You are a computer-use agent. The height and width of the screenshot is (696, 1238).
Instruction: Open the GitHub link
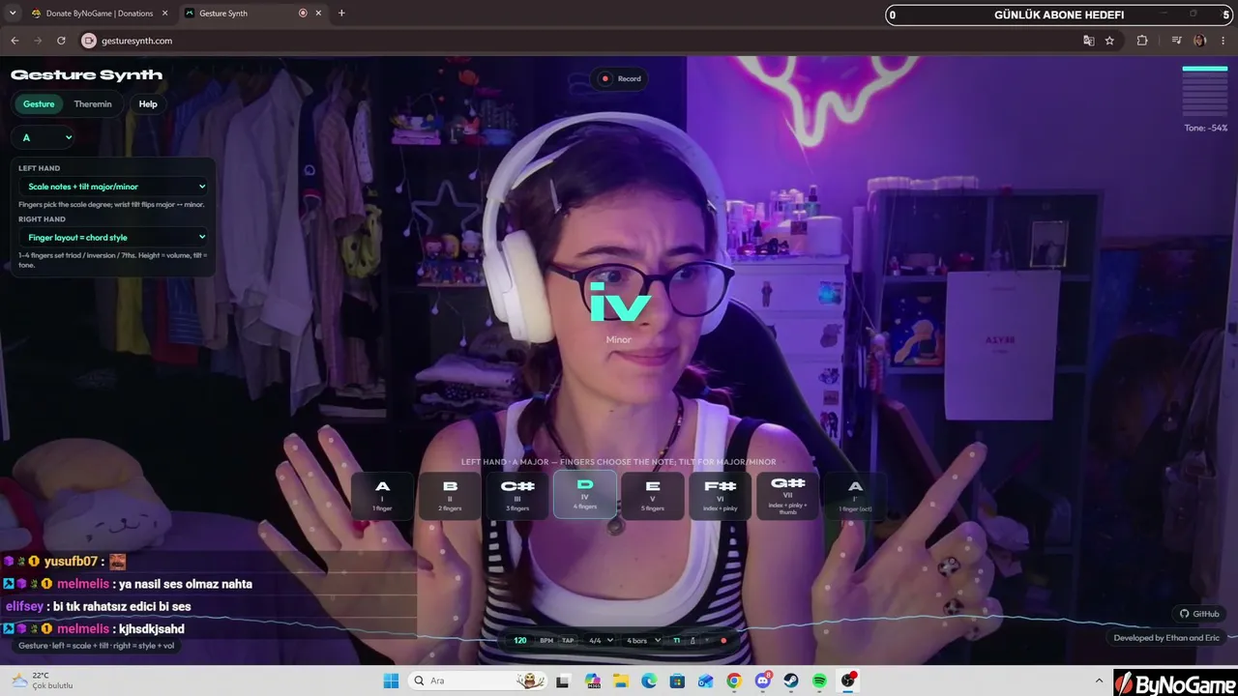[1199, 614]
